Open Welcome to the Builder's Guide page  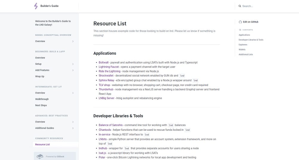click(53, 23)
